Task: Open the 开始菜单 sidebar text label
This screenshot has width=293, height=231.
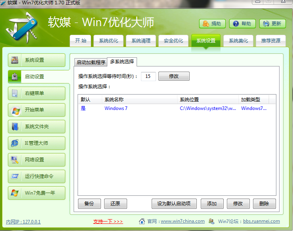Action: [34, 110]
